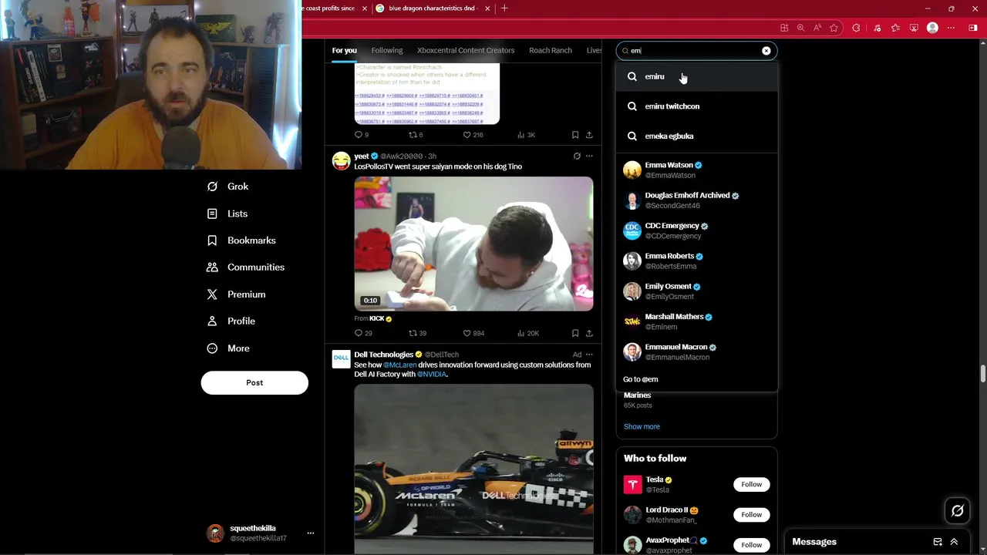Select the 'emeka egbuka' search suggestion
Viewport: 987px width, 555px height.
[x=696, y=136]
